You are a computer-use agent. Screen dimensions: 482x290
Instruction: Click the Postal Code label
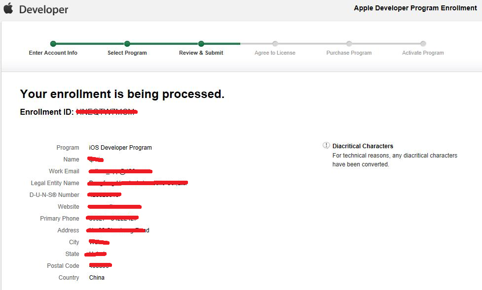coord(63,266)
